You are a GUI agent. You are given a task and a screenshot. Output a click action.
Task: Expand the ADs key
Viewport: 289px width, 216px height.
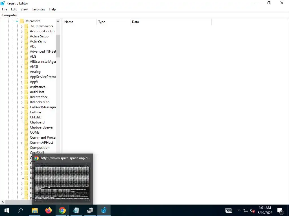(x=21, y=46)
